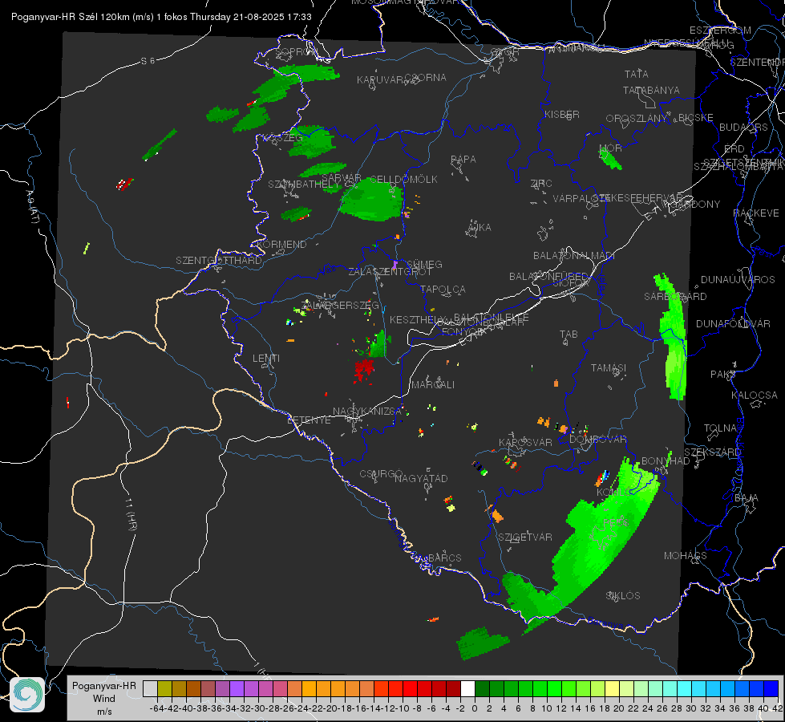The height and width of the screenshot is (722, 785).
Task: Click the DUNAFOLDVAR label
Action: [733, 323]
